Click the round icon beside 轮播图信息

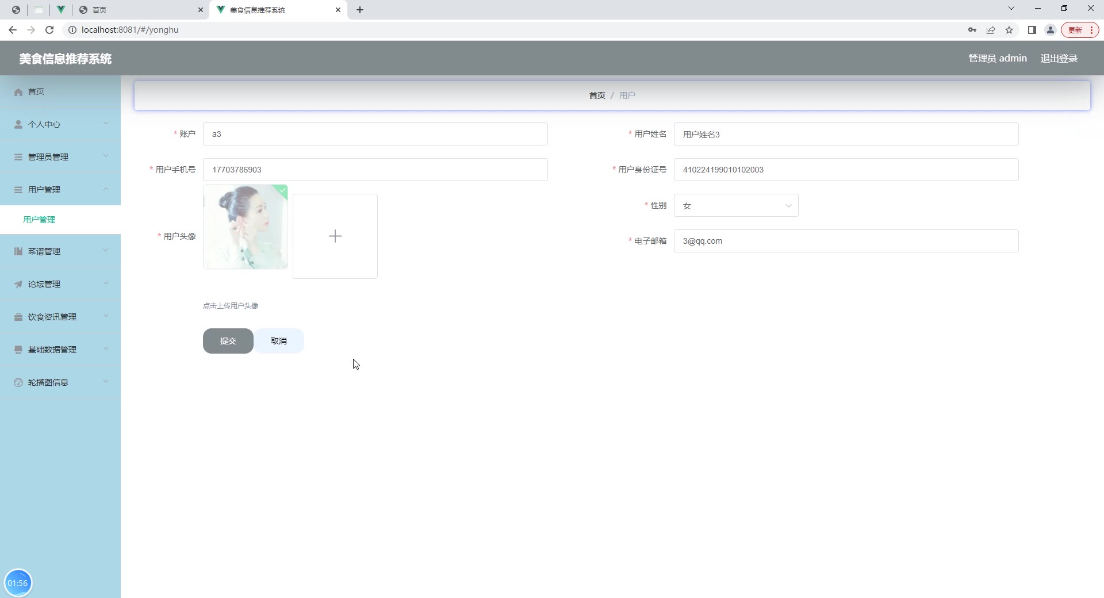pos(18,382)
